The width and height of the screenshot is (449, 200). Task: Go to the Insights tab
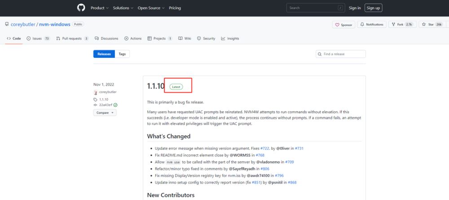click(230, 38)
